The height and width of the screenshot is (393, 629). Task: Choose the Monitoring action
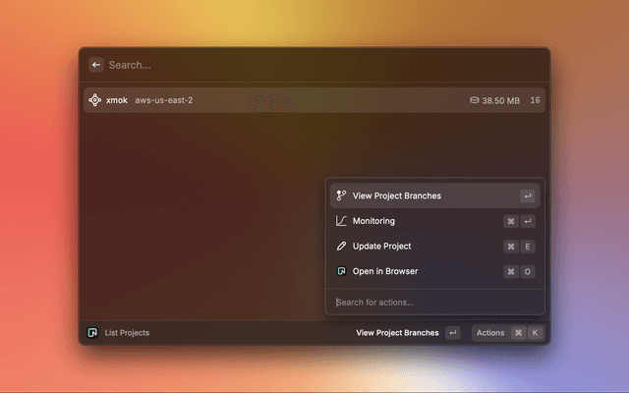[x=373, y=221]
